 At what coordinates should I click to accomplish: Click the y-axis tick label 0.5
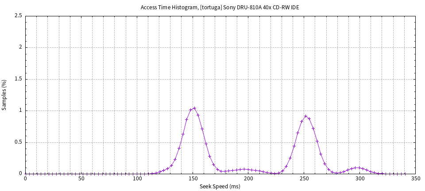(x=18, y=142)
